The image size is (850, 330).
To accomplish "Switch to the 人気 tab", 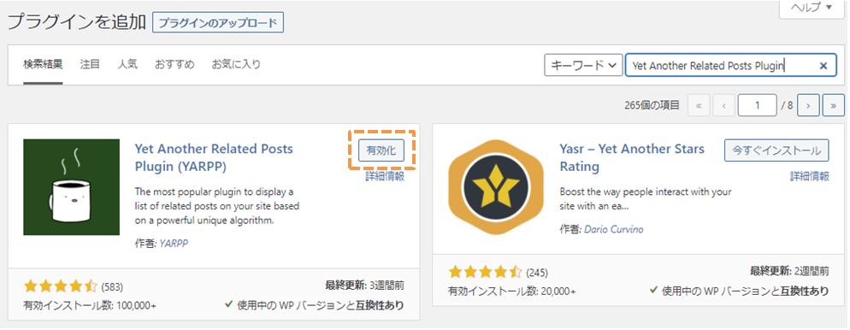I will click(127, 64).
